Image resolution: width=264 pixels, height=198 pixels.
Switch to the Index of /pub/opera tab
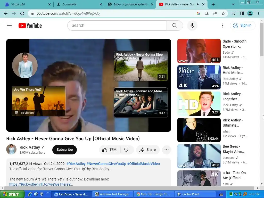click(130, 4)
